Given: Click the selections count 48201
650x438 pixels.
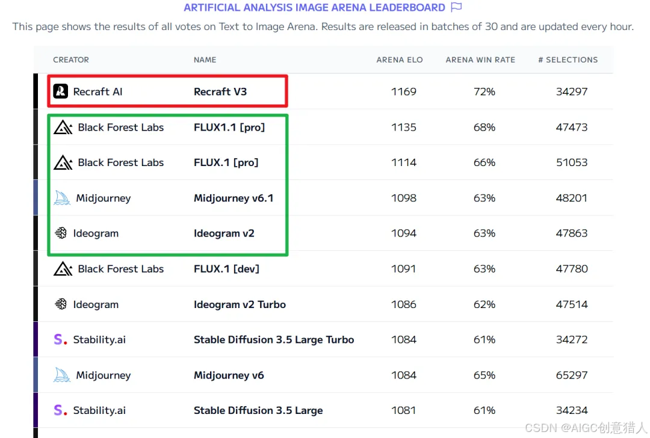Looking at the screenshot, I should point(572,198).
